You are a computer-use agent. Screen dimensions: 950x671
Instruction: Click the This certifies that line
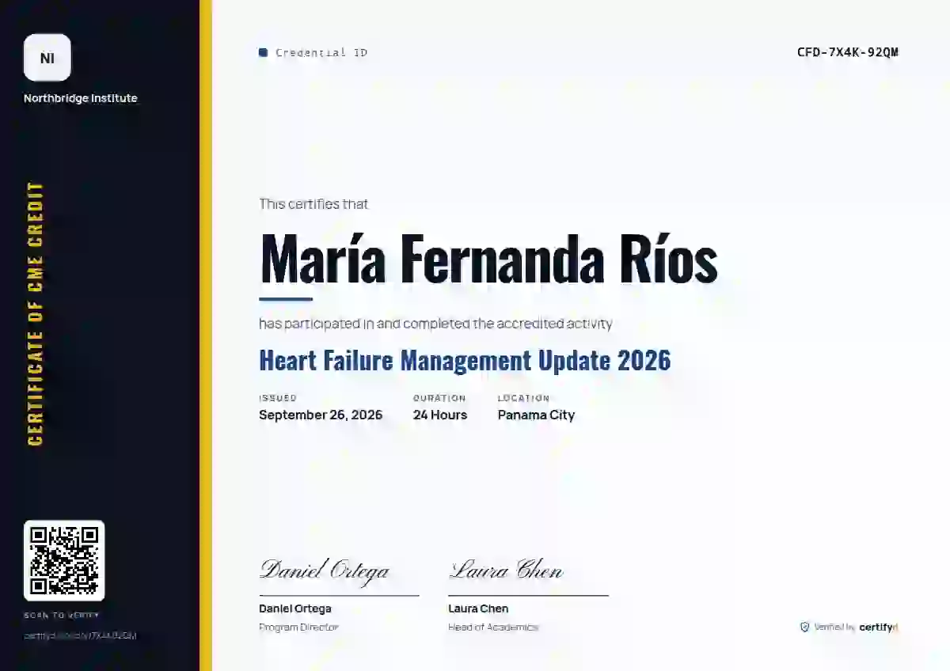point(313,204)
